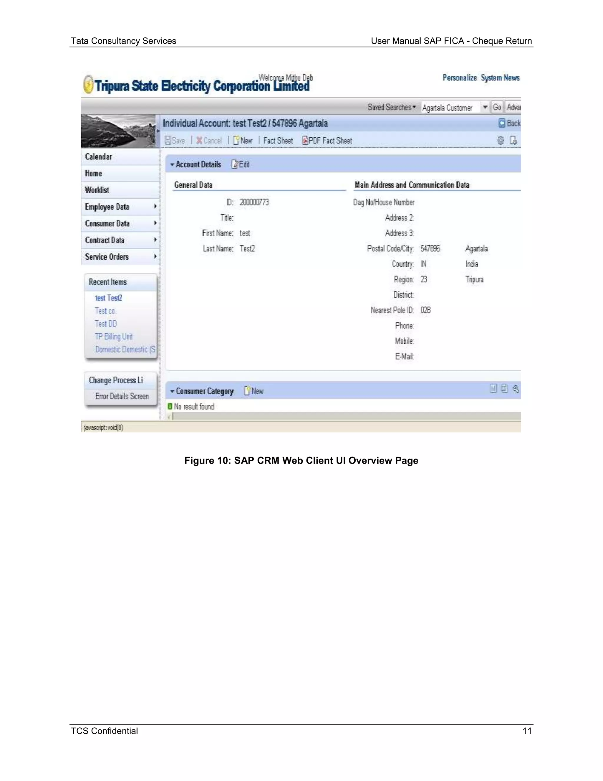The width and height of the screenshot is (603, 781).
Task: Open recent item TP Billing Unit
Action: click(114, 337)
